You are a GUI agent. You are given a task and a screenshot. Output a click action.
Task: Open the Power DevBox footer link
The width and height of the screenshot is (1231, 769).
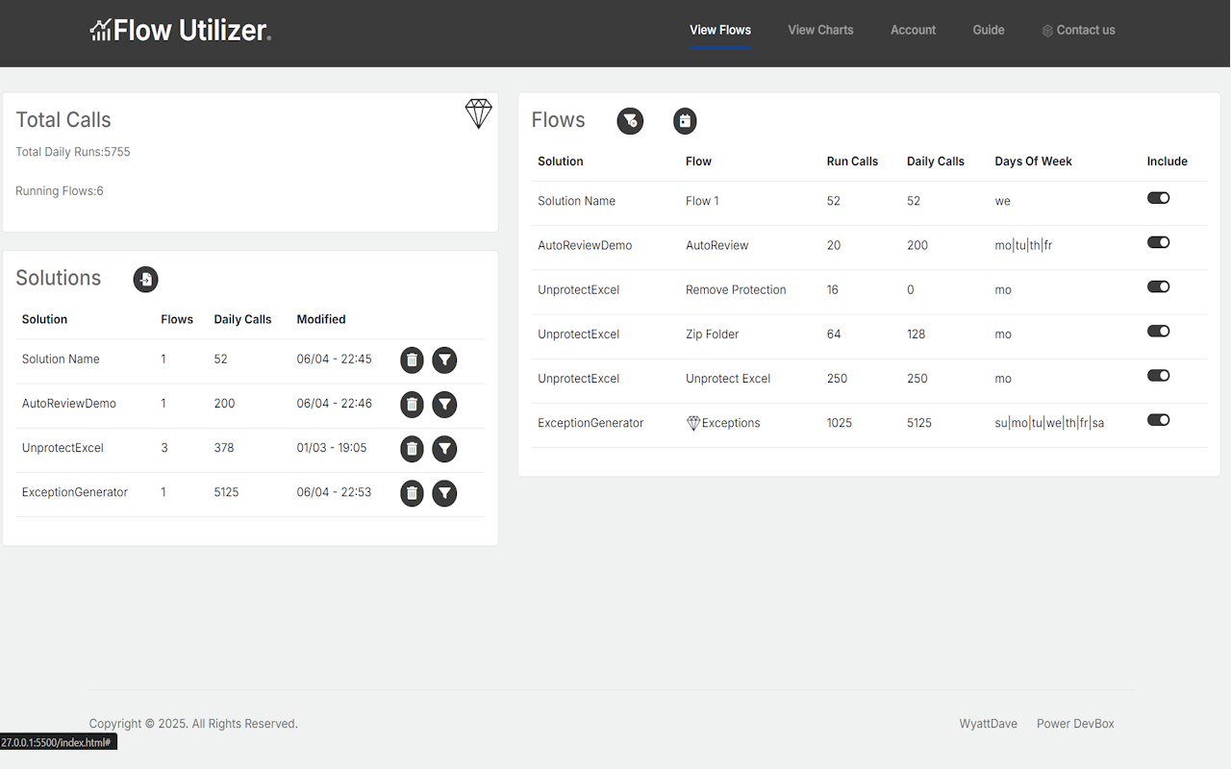[1075, 724]
